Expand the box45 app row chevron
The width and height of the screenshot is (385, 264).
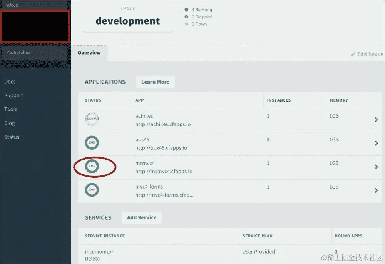(x=376, y=143)
